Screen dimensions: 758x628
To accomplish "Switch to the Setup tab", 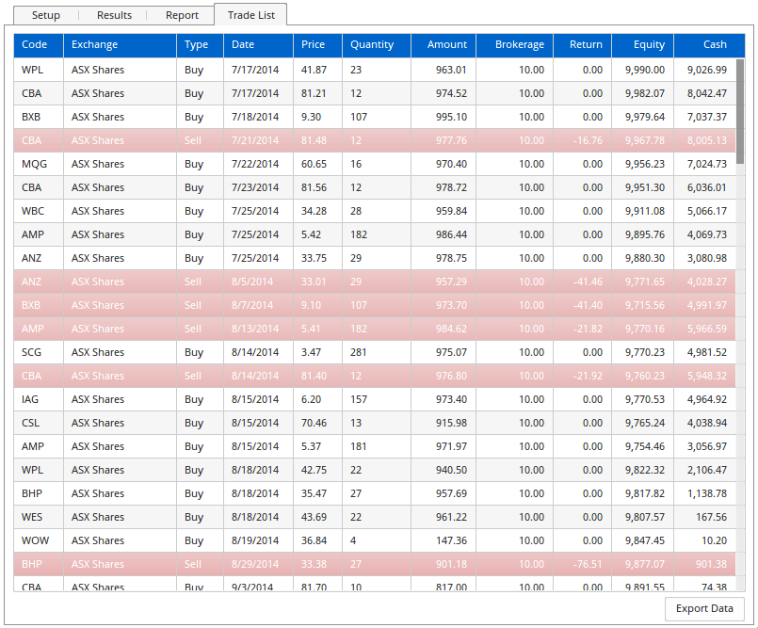I will coord(46,15).
